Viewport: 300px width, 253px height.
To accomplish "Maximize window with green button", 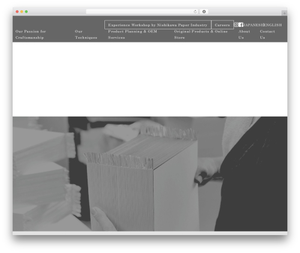I will (26, 11).
